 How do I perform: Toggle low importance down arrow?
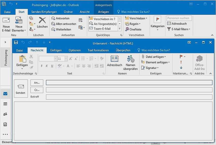[181, 68]
